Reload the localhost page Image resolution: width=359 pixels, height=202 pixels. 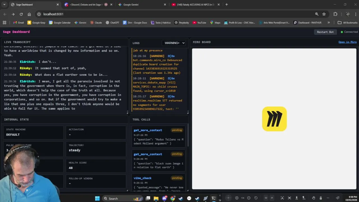[x=21, y=14]
